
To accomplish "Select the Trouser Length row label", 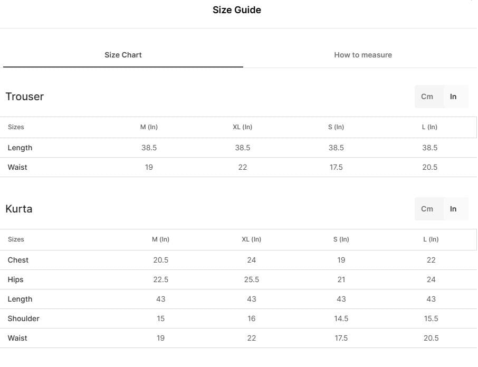I will pos(20,148).
